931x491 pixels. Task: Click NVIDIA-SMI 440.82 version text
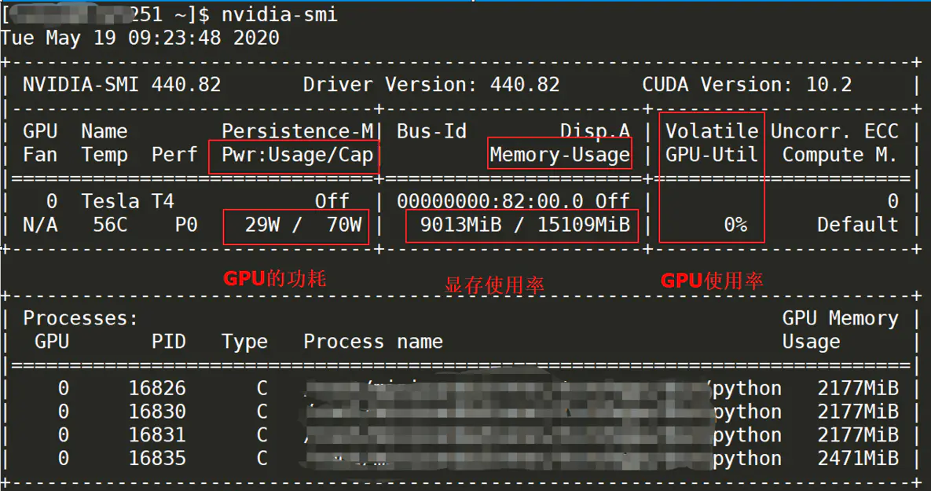tap(122, 84)
